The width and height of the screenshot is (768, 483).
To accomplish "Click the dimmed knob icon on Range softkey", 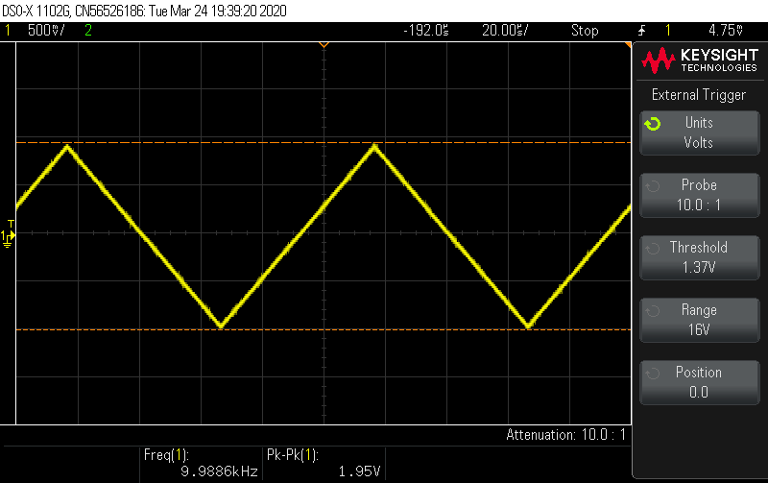I will pos(653,311).
